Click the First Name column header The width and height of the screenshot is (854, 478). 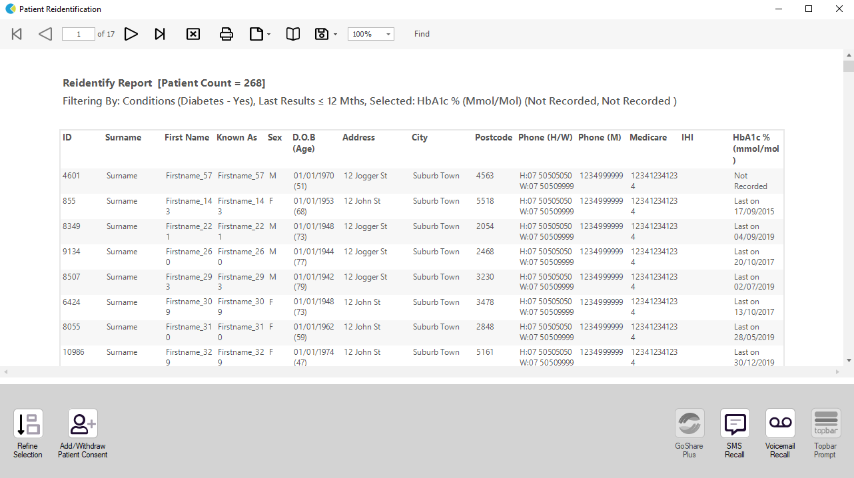point(187,138)
